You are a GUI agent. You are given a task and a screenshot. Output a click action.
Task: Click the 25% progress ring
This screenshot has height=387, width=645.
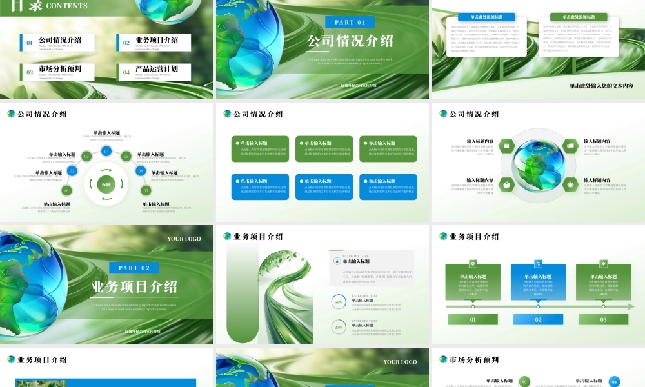tap(339, 327)
